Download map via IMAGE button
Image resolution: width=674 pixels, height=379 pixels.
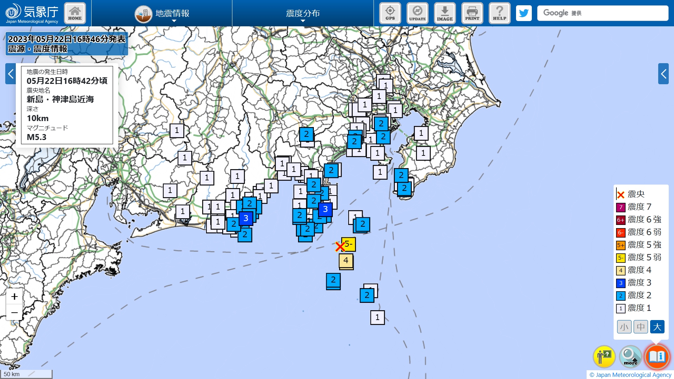pos(445,13)
